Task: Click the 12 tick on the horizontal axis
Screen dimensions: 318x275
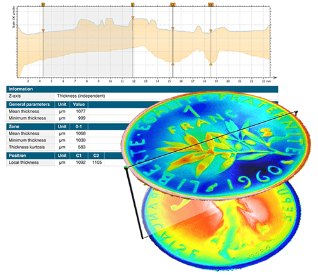Action: (134, 81)
